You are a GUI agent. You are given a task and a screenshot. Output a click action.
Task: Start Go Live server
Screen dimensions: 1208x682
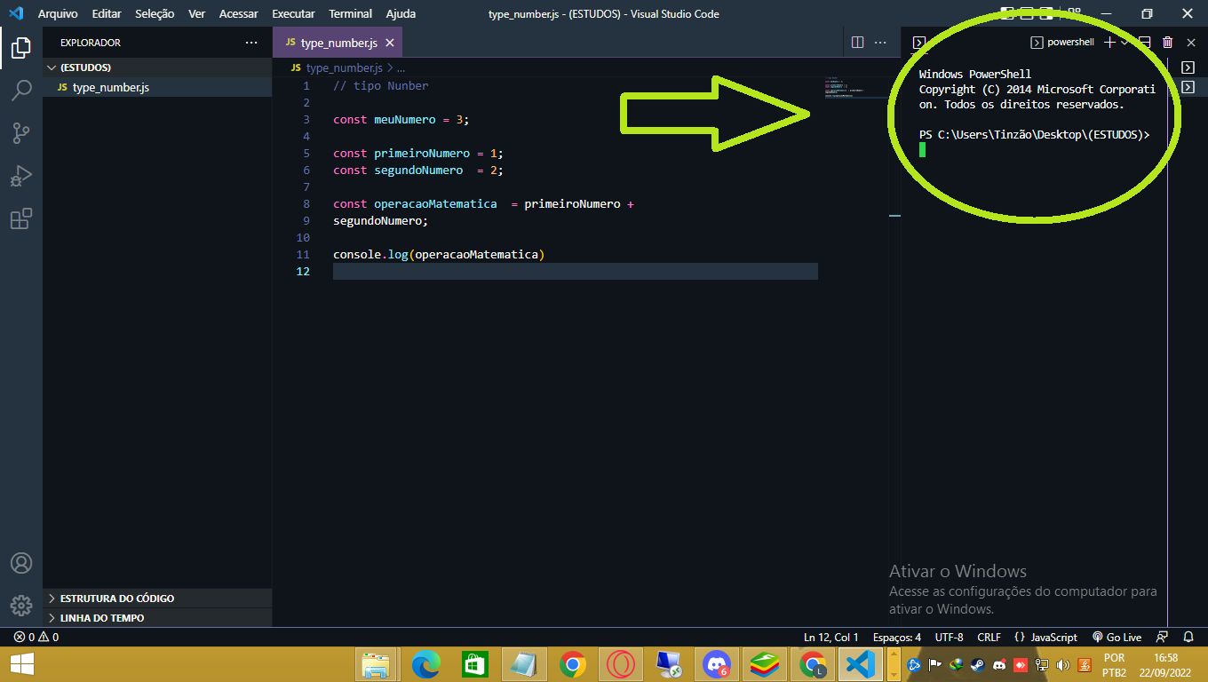point(1117,637)
